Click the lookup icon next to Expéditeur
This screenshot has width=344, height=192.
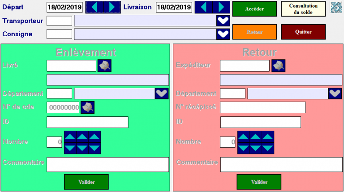point(278,66)
